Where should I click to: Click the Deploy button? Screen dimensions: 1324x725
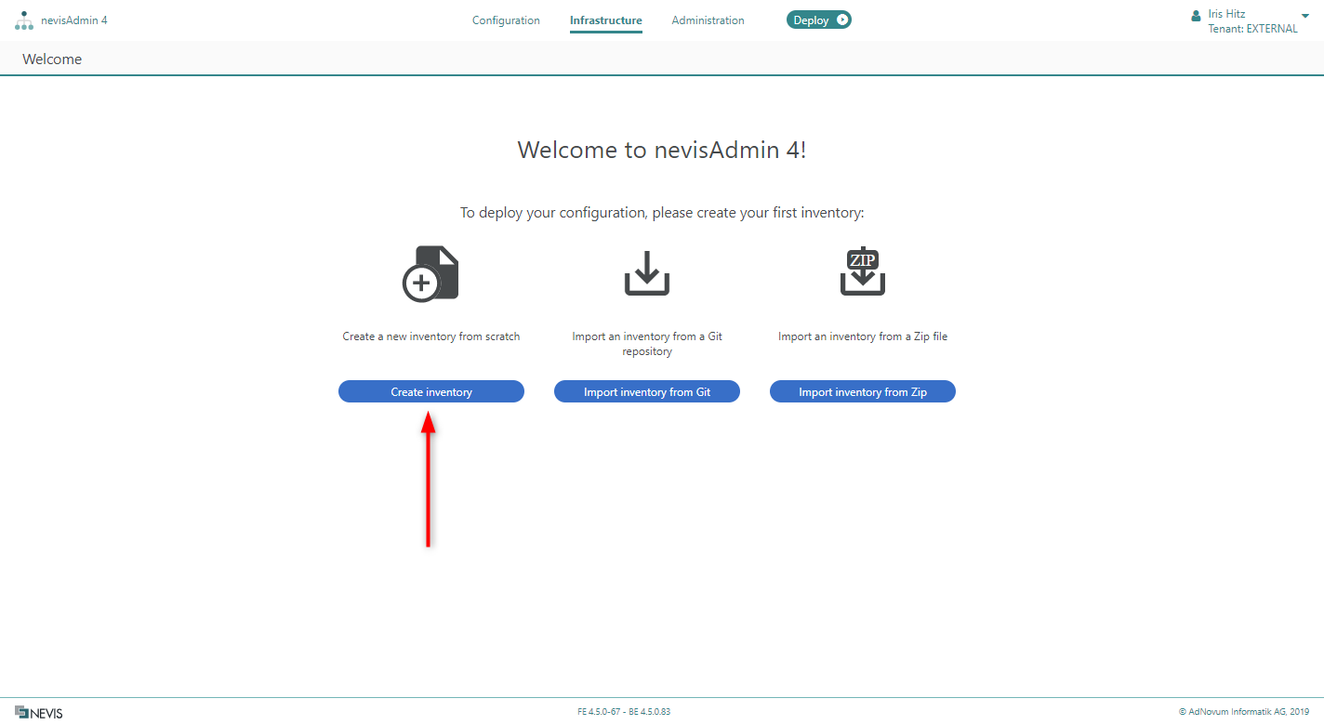coord(819,20)
